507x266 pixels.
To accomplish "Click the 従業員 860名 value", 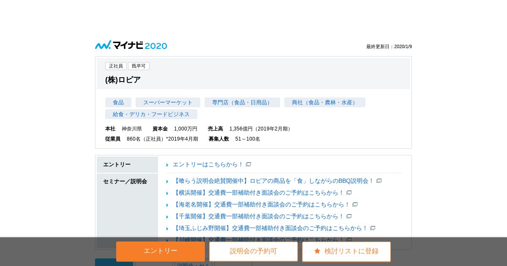I will tap(162, 139).
